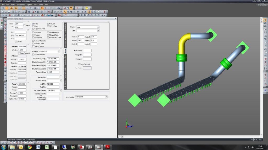Enable the Reducer checkbox
Viewport: 268px width, 150px height.
(48, 24)
